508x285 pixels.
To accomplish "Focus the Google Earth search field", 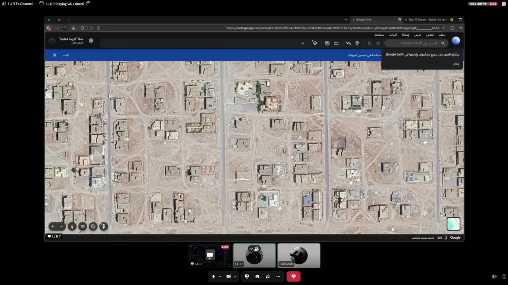I will [x=417, y=43].
